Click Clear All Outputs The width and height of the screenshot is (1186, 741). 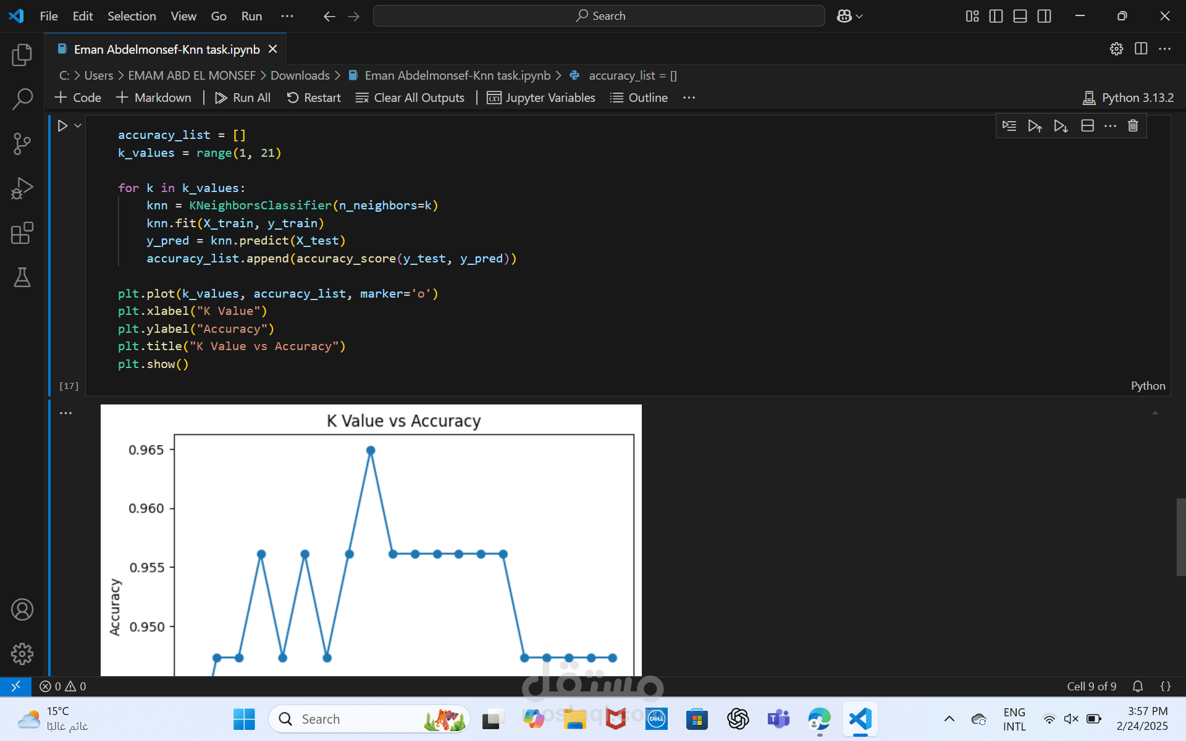[x=410, y=98]
